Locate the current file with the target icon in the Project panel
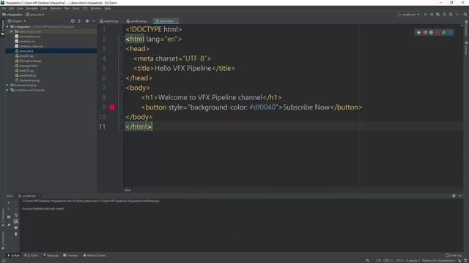Image resolution: width=469 pixels, height=263 pixels. 73,21
